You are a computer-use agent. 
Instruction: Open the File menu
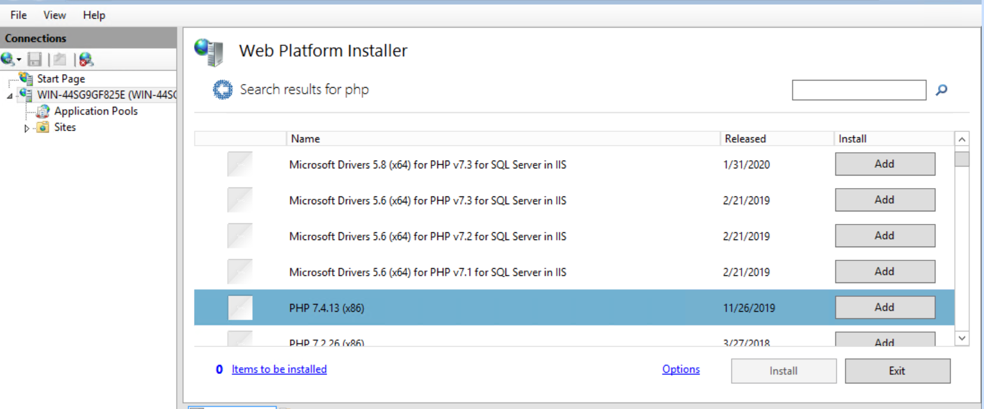(19, 15)
